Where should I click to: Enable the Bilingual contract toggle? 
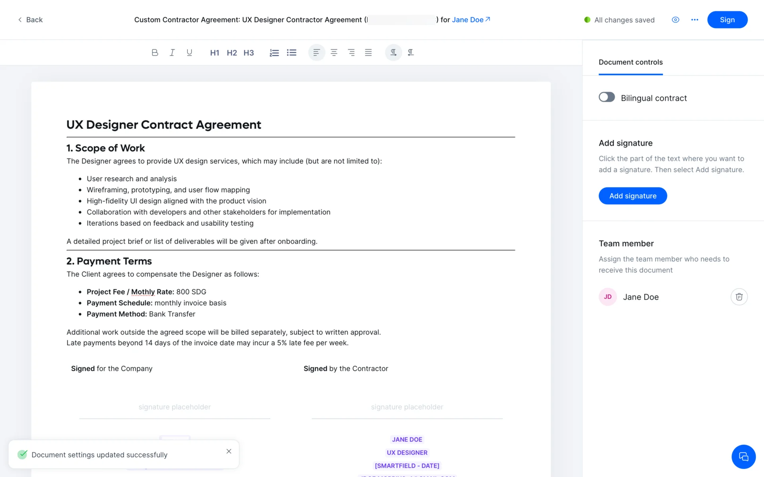click(606, 97)
